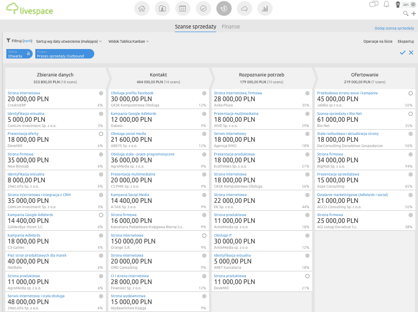Open the tasks checkmark icon in navigation
This screenshot has width=418, height=312.
[x=203, y=8]
